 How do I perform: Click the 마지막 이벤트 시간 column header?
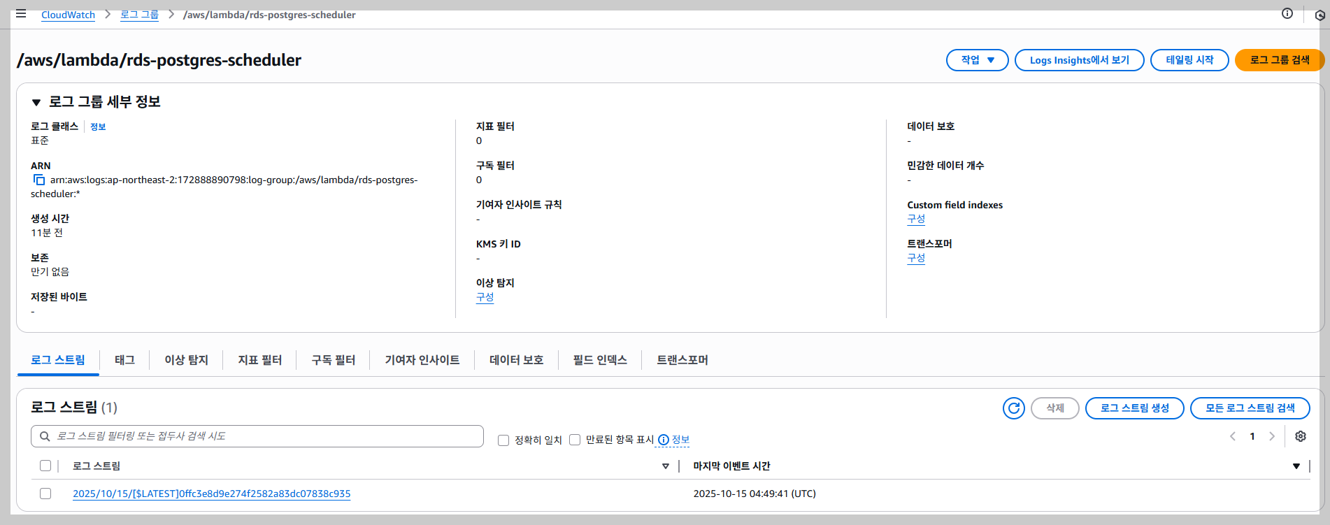click(x=731, y=466)
